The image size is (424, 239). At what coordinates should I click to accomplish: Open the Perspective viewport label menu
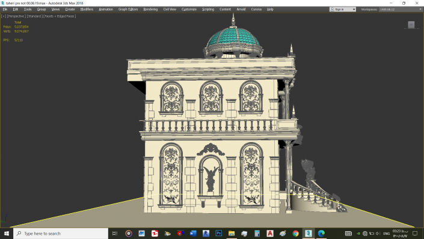coord(16,16)
